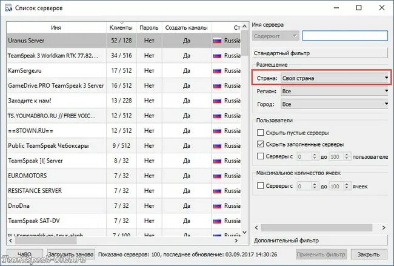The height and width of the screenshot is (266, 394).
Task: Click filter panel horizontal scroll left arrow
Action: [x=256, y=228]
